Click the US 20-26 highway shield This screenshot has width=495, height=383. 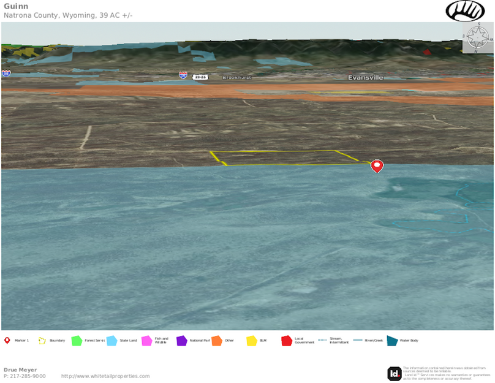tap(200, 77)
